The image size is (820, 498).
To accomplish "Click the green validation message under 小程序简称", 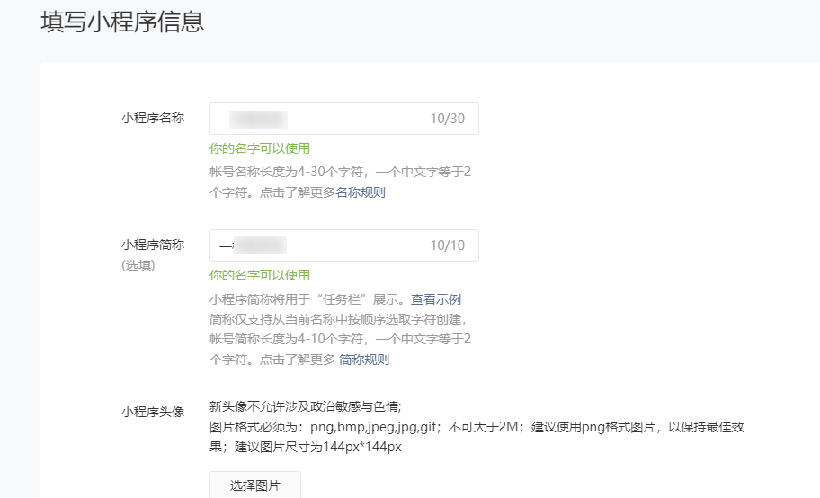I will [260, 275].
